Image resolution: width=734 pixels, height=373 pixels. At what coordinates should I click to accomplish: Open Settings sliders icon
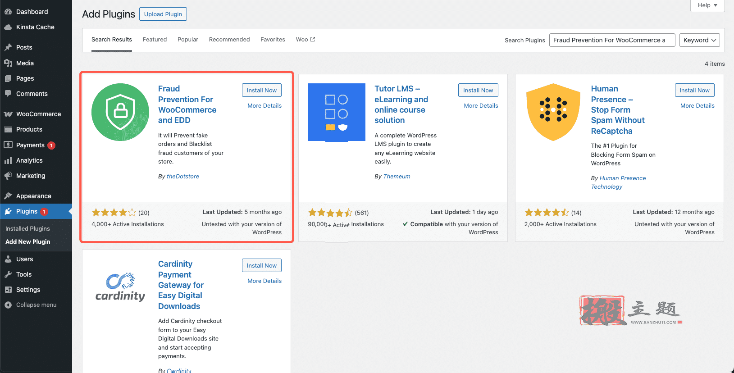(8, 290)
